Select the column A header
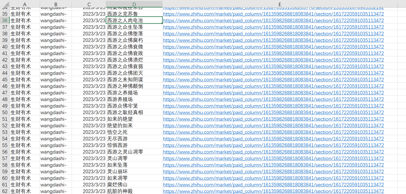 pyautogui.click(x=25, y=4)
